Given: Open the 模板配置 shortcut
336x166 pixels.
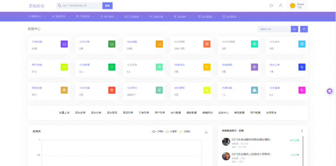Looking at the screenshot, I should pos(192,113).
